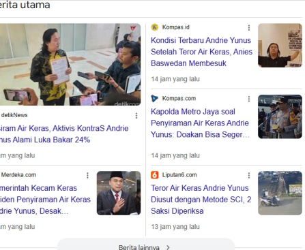Screen dimensions: 305x250
Task: Open the more options menu for the Merdeka.com article
Action: tap(87, 175)
